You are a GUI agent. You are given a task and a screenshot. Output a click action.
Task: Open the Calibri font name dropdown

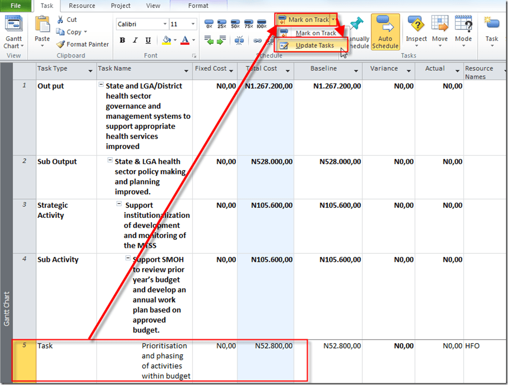click(x=165, y=24)
